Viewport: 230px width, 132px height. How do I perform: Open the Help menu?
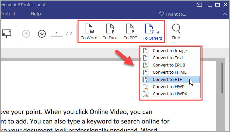click(36, 14)
